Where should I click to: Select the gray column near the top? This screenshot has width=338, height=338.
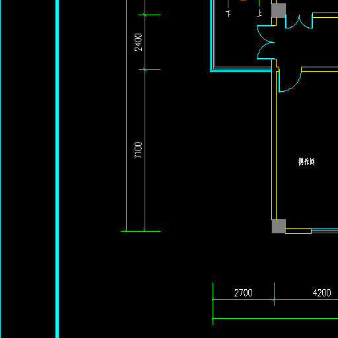(x=279, y=11)
